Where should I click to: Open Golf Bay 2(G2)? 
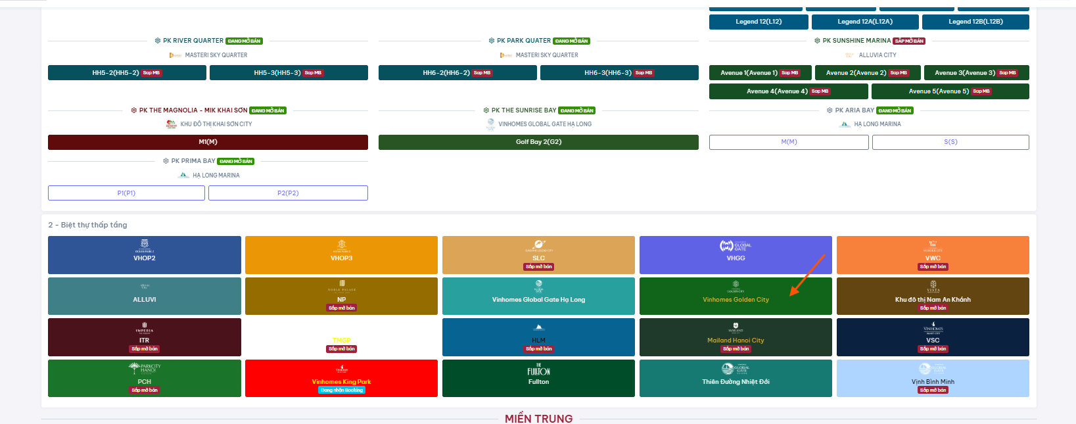[x=538, y=142]
